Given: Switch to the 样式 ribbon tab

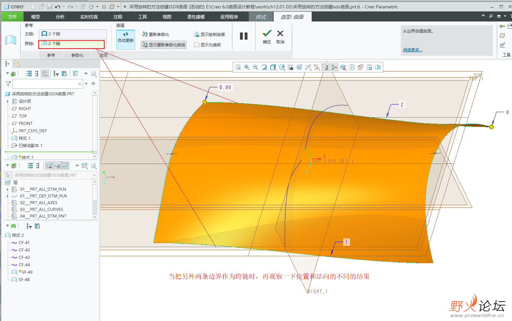Looking at the screenshot, I should 261,17.
